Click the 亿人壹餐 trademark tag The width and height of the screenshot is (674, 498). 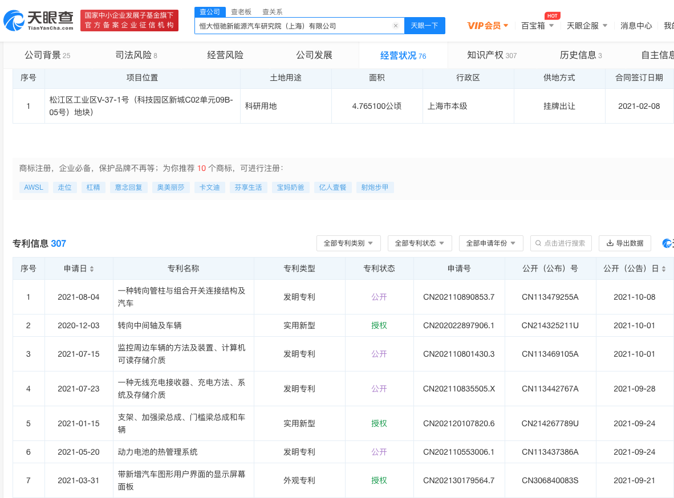tap(332, 187)
